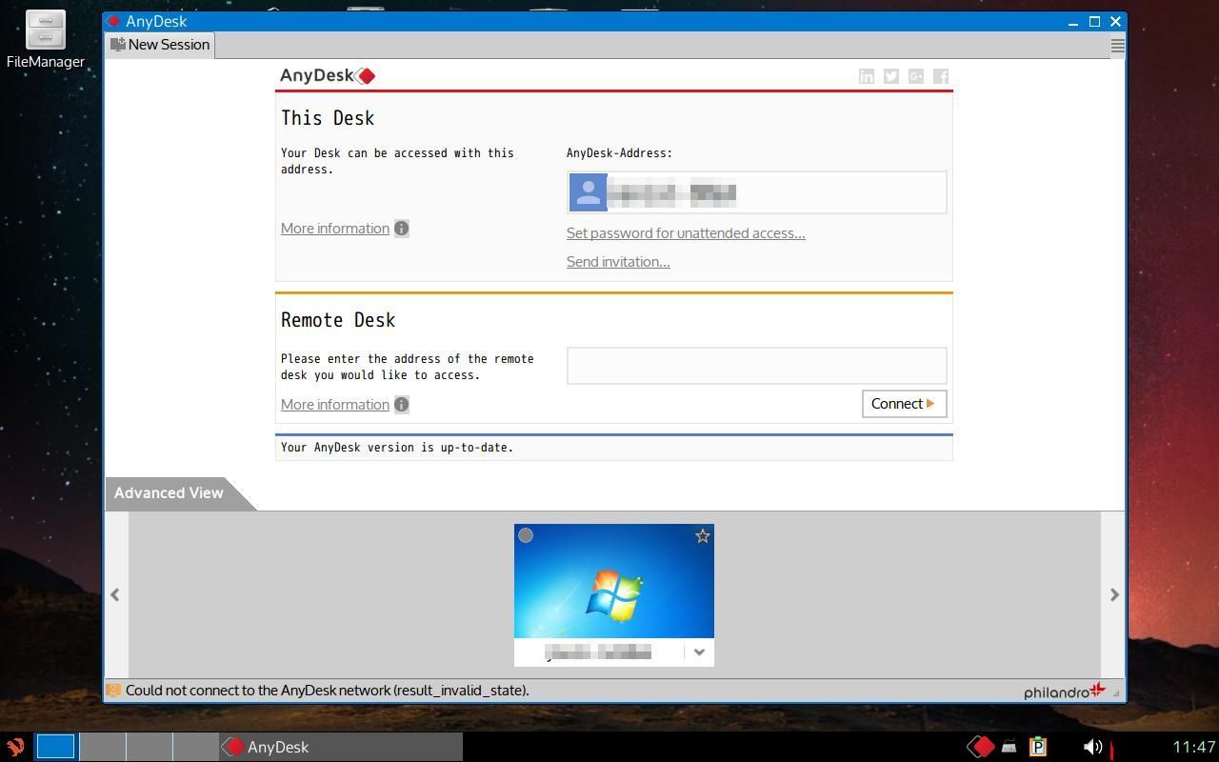This screenshot has width=1219, height=762.
Task: Click the warning icon in the status bar
Action: [114, 690]
